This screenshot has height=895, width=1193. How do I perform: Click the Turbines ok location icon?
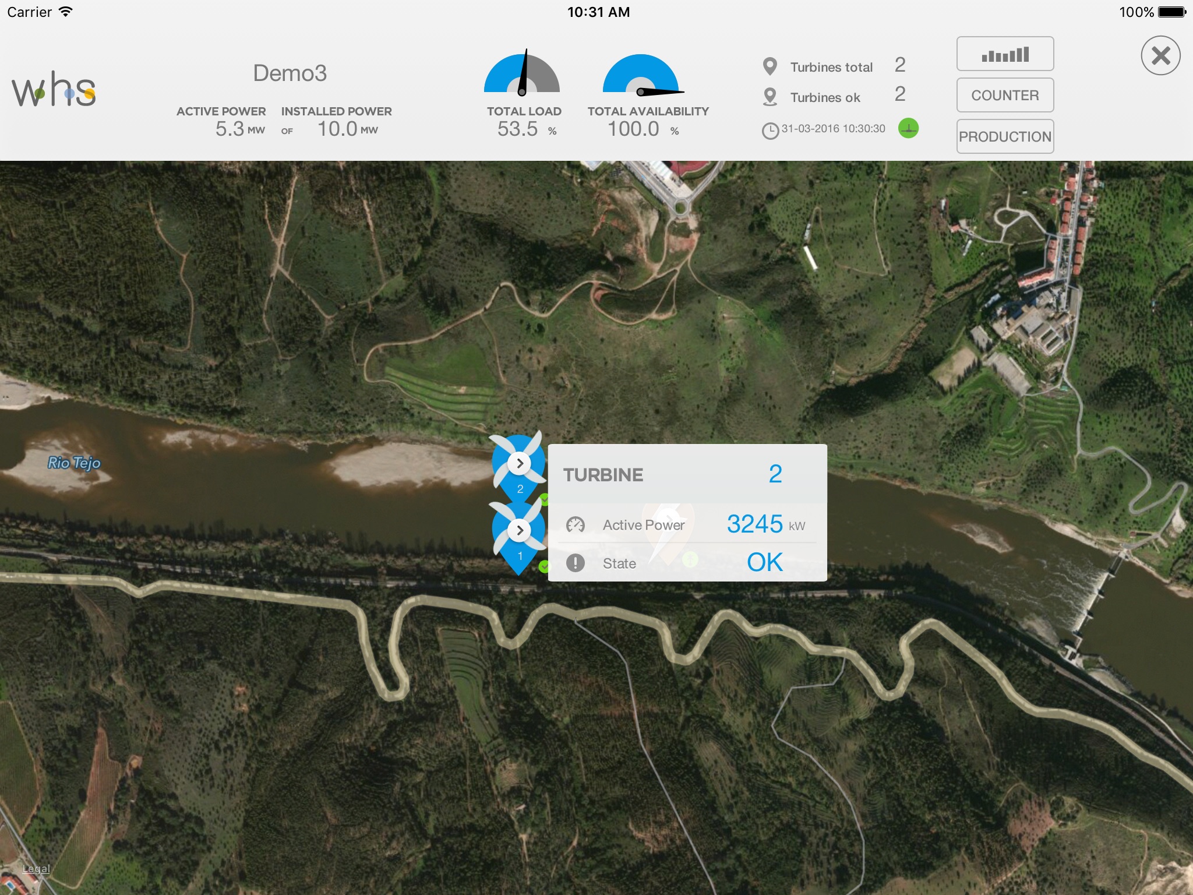pos(770,97)
